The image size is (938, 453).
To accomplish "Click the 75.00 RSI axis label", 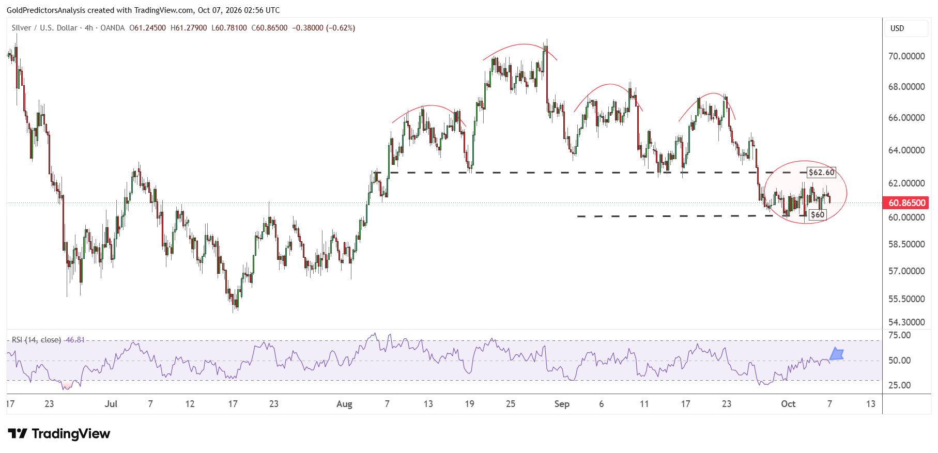I will 900,335.
